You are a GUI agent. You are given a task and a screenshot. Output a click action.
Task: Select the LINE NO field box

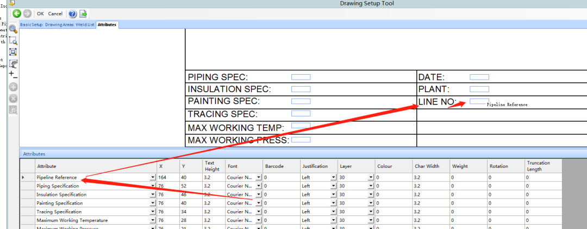(x=479, y=101)
